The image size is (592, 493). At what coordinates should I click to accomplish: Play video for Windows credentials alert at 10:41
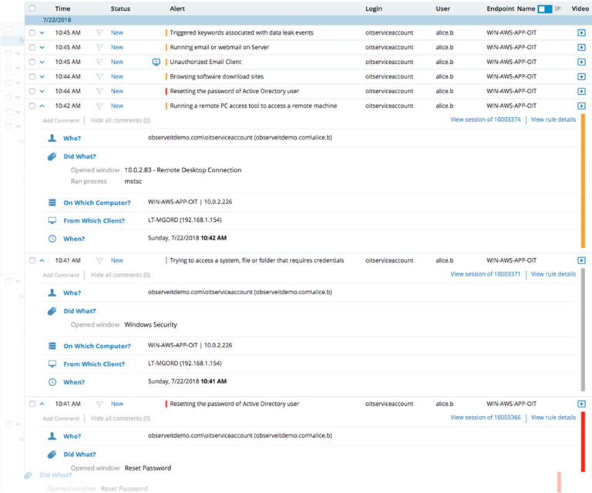pyautogui.click(x=581, y=260)
